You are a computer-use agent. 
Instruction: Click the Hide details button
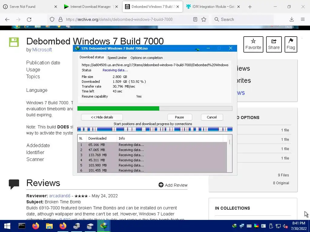click(x=102, y=117)
